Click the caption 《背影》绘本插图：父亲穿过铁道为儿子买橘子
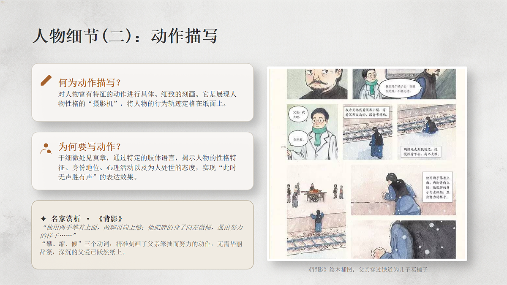 [368, 269]
